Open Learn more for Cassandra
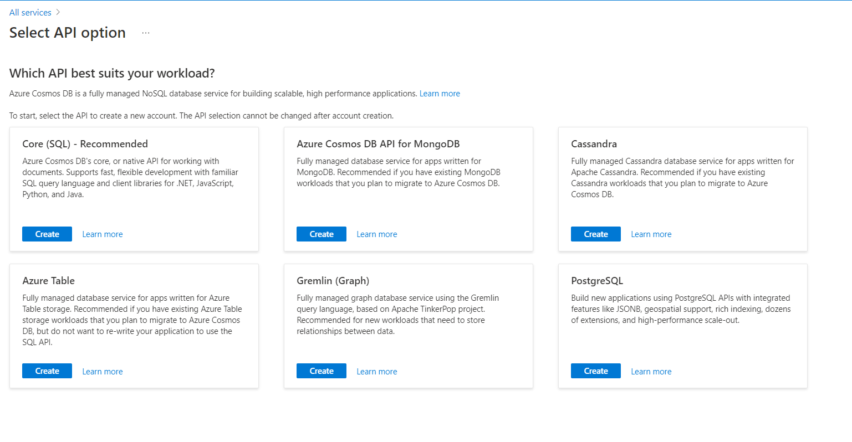Viewport: 852px width, 442px height. click(x=651, y=234)
